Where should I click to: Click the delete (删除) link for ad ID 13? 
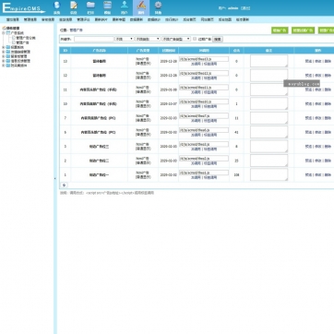click(328, 61)
